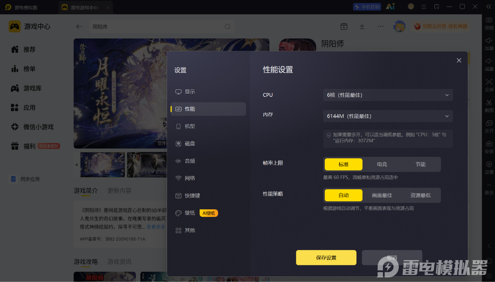Tap the Android back arrow in right toolbar
This screenshot has width=495, height=282.
(489, 246)
